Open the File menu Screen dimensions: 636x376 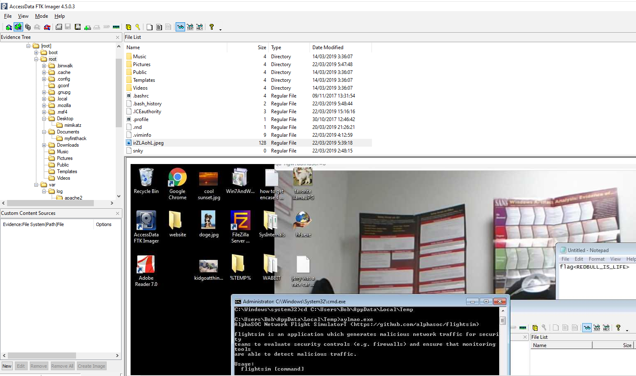click(8, 16)
